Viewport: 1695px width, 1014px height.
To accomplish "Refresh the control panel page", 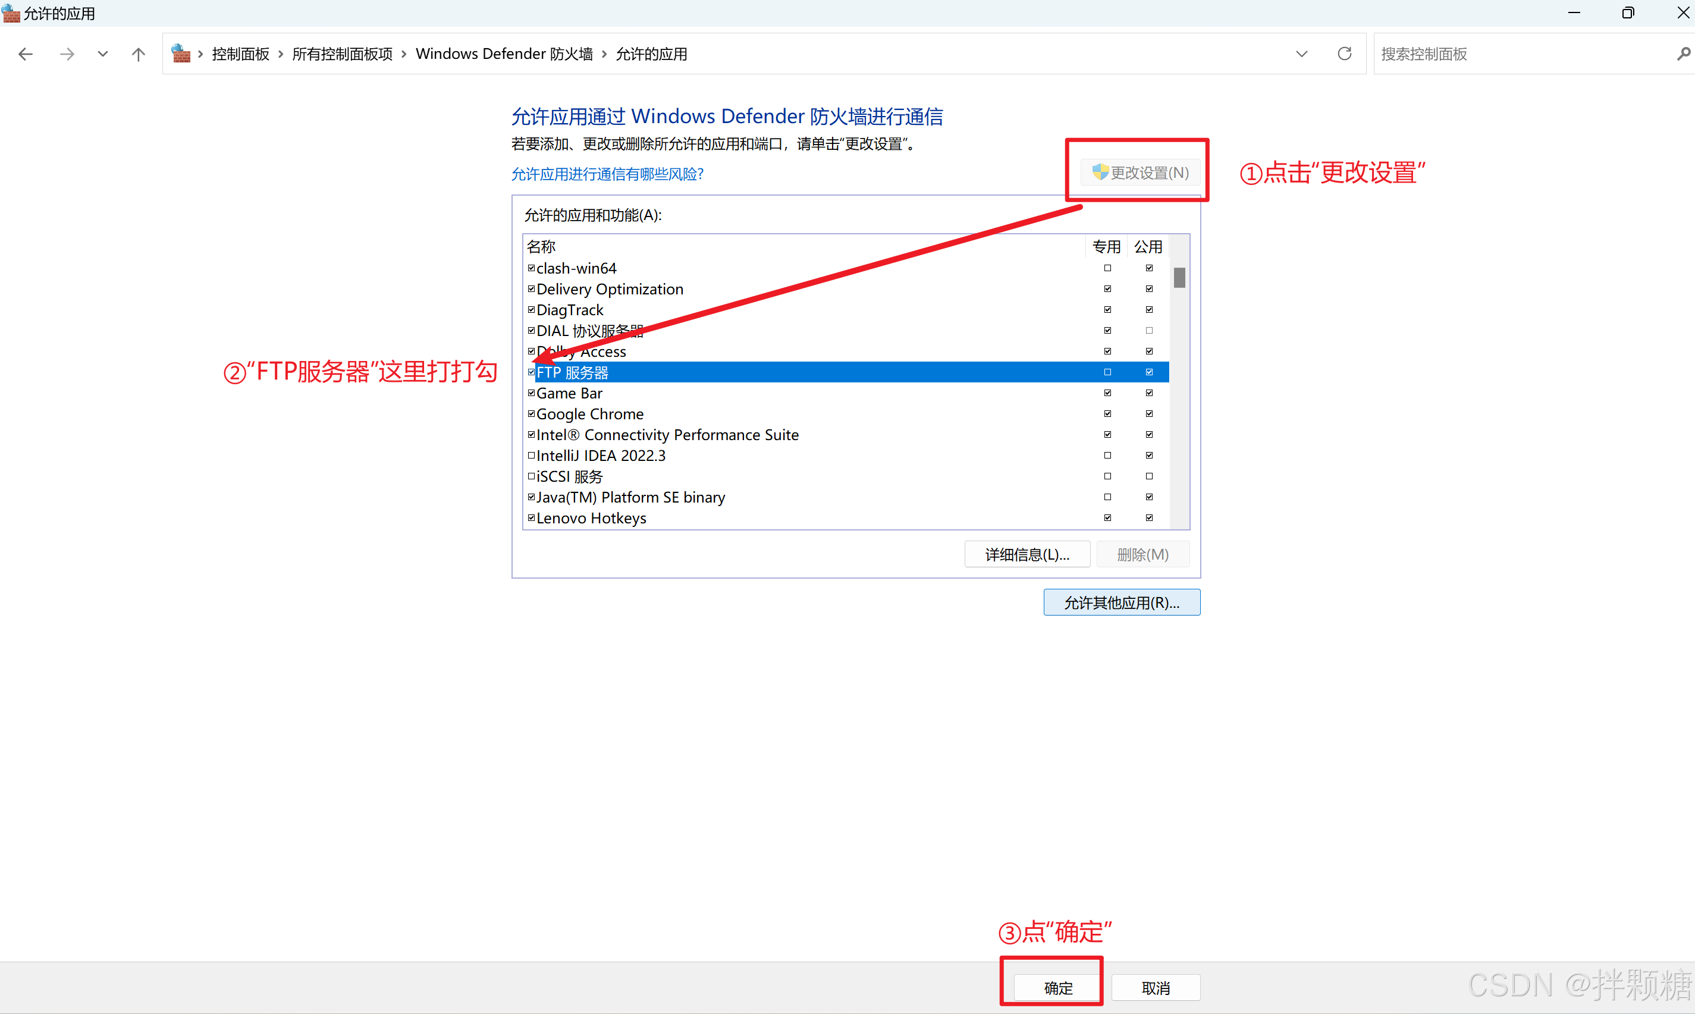I will click(1344, 54).
